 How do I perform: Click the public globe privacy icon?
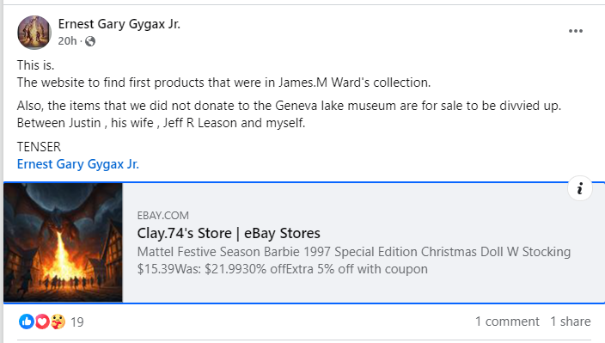tap(90, 41)
